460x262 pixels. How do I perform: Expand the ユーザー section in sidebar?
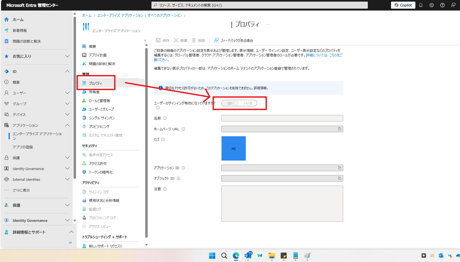[x=67, y=93]
